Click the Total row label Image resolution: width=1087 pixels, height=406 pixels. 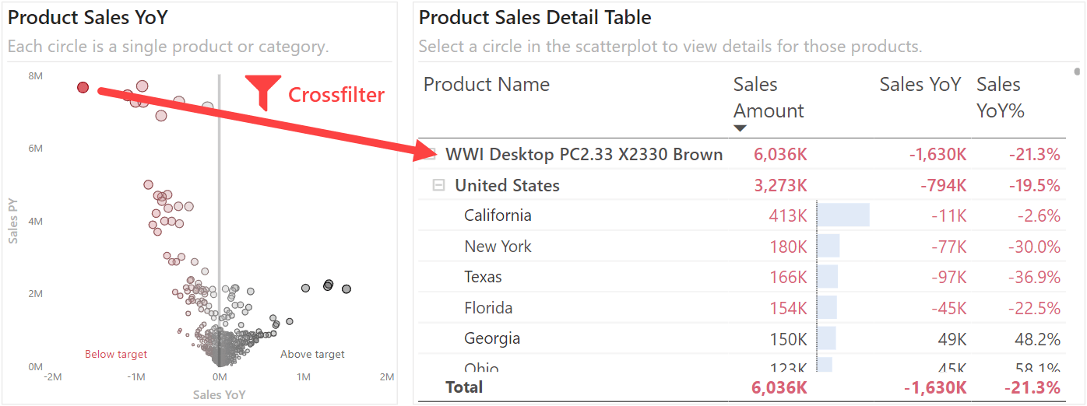tap(464, 387)
